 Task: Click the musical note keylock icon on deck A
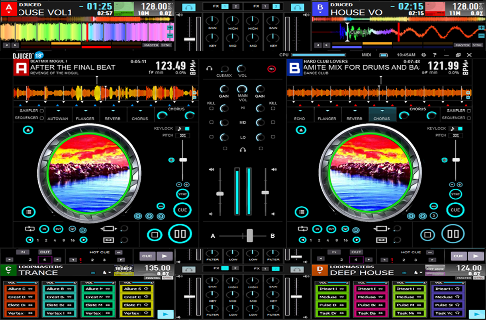[x=179, y=129]
